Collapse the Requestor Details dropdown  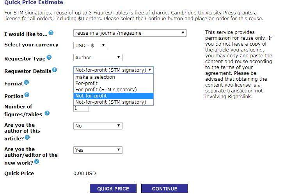(x=114, y=70)
